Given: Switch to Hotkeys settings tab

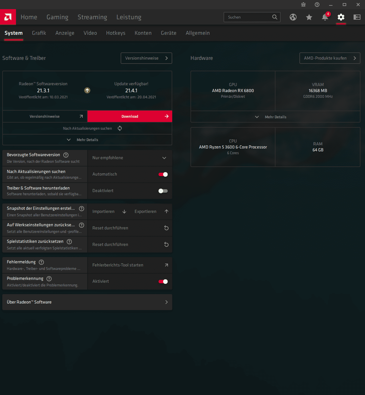Looking at the screenshot, I should click(x=116, y=33).
